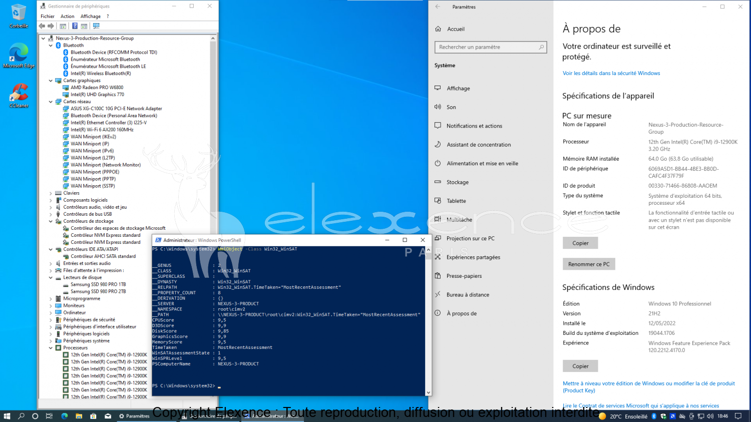Open File Explorer from the taskbar
The height and width of the screenshot is (422, 751).
(x=79, y=416)
